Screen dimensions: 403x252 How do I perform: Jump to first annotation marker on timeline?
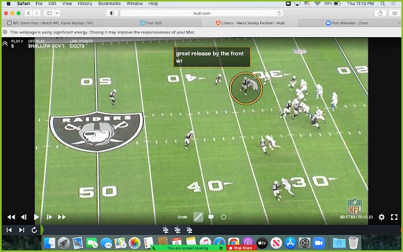(166, 230)
